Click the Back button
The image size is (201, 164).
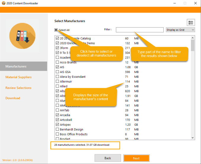[108, 158]
